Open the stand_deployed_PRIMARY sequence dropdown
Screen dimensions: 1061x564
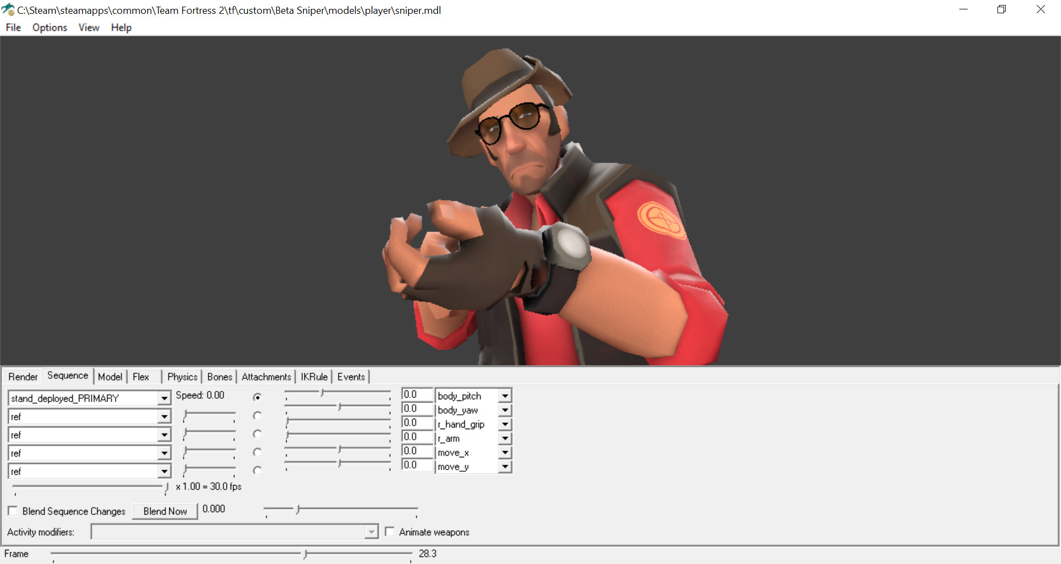(164, 398)
